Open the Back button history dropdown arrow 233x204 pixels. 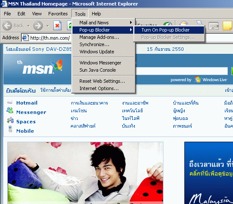[x=29, y=26]
